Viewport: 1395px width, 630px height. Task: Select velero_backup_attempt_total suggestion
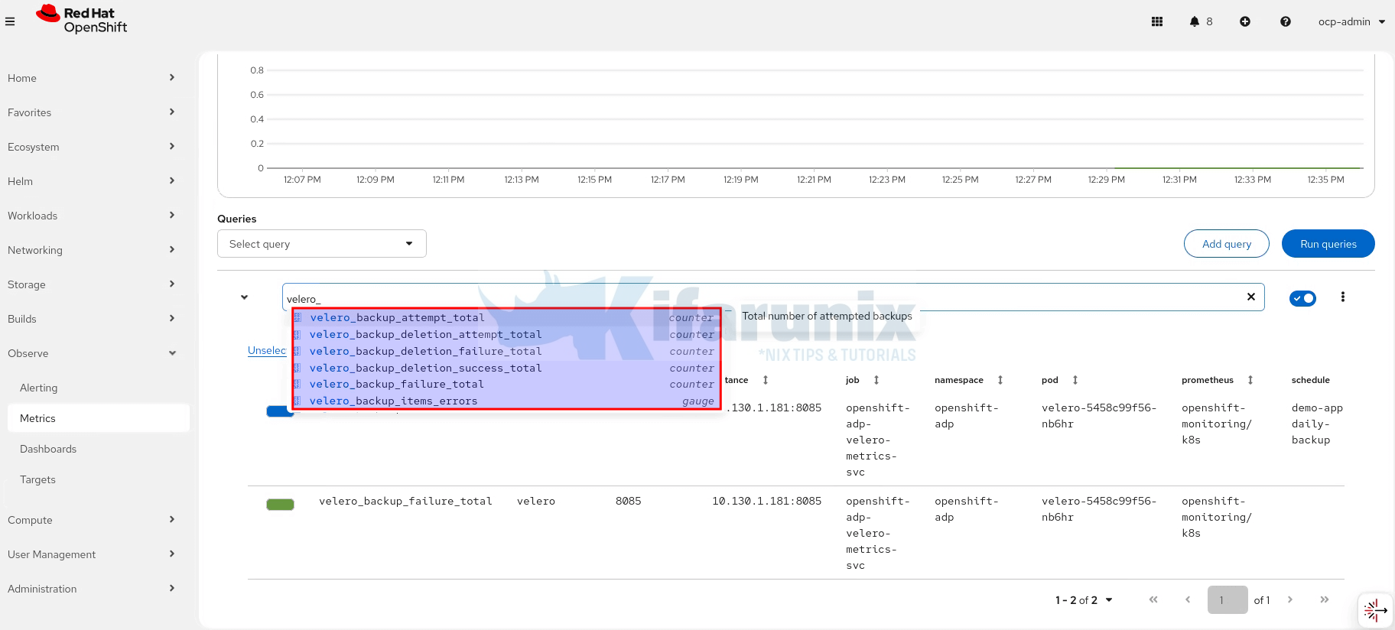tap(506, 317)
